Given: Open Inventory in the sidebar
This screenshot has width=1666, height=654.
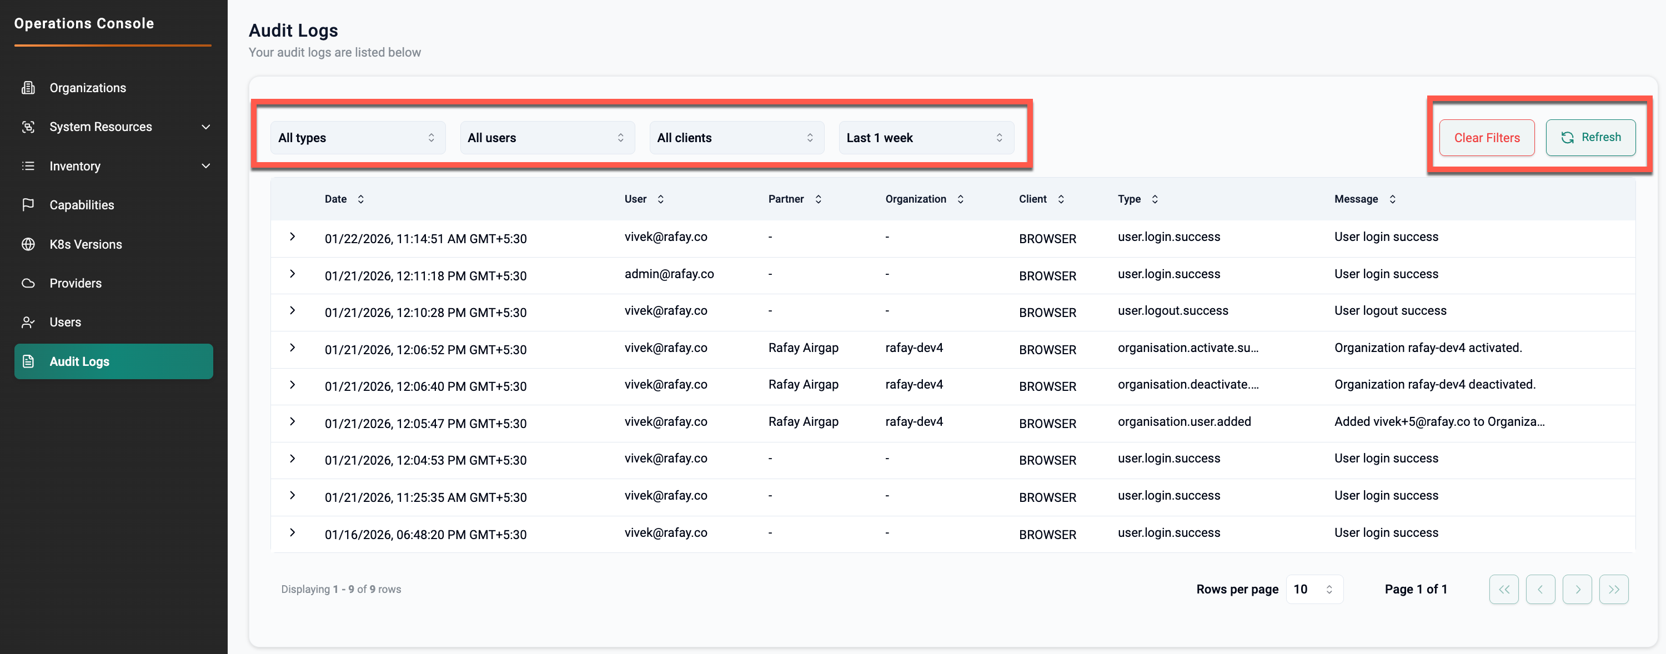Looking at the screenshot, I should point(113,166).
